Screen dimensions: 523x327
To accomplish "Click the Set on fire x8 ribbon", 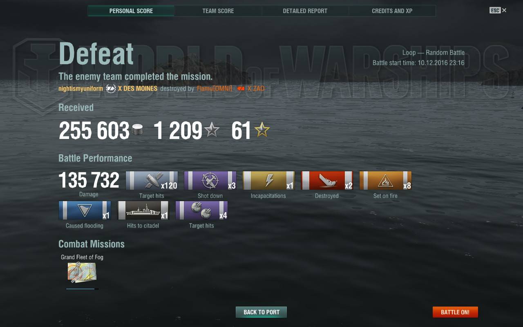I will 385,181.
